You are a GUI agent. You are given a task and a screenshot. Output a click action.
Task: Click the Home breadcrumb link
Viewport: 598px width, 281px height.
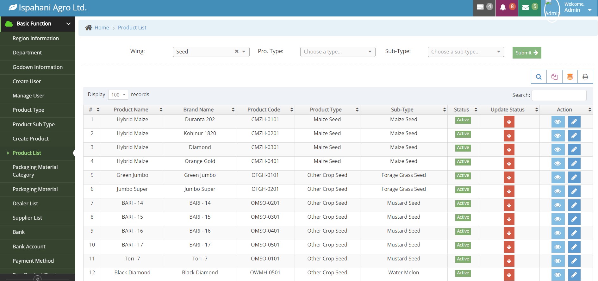tap(102, 28)
